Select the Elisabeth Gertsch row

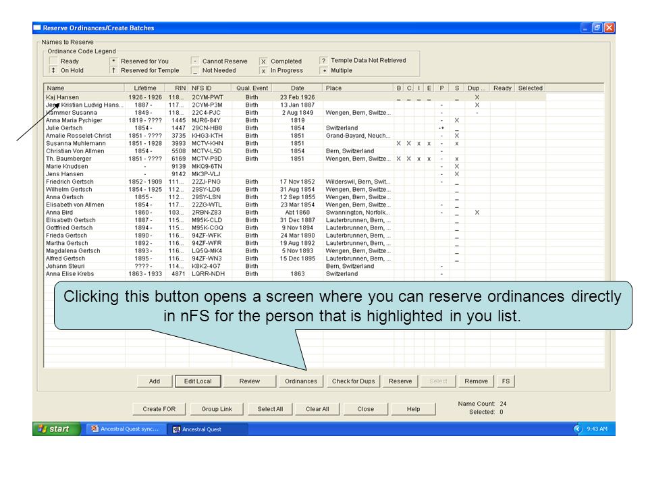[295, 220]
